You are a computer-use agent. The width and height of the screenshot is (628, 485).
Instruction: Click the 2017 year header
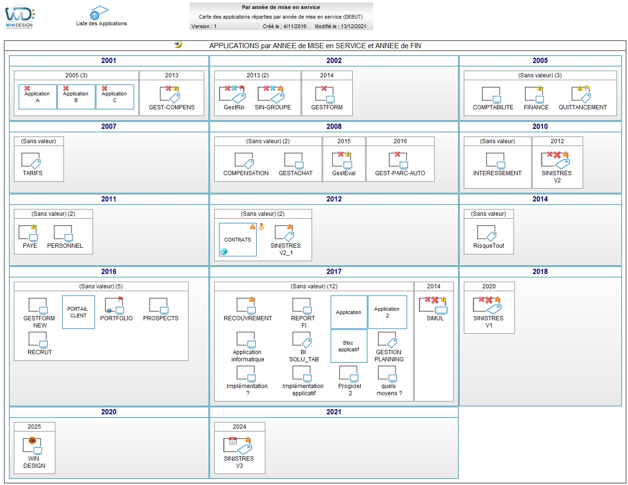point(334,272)
